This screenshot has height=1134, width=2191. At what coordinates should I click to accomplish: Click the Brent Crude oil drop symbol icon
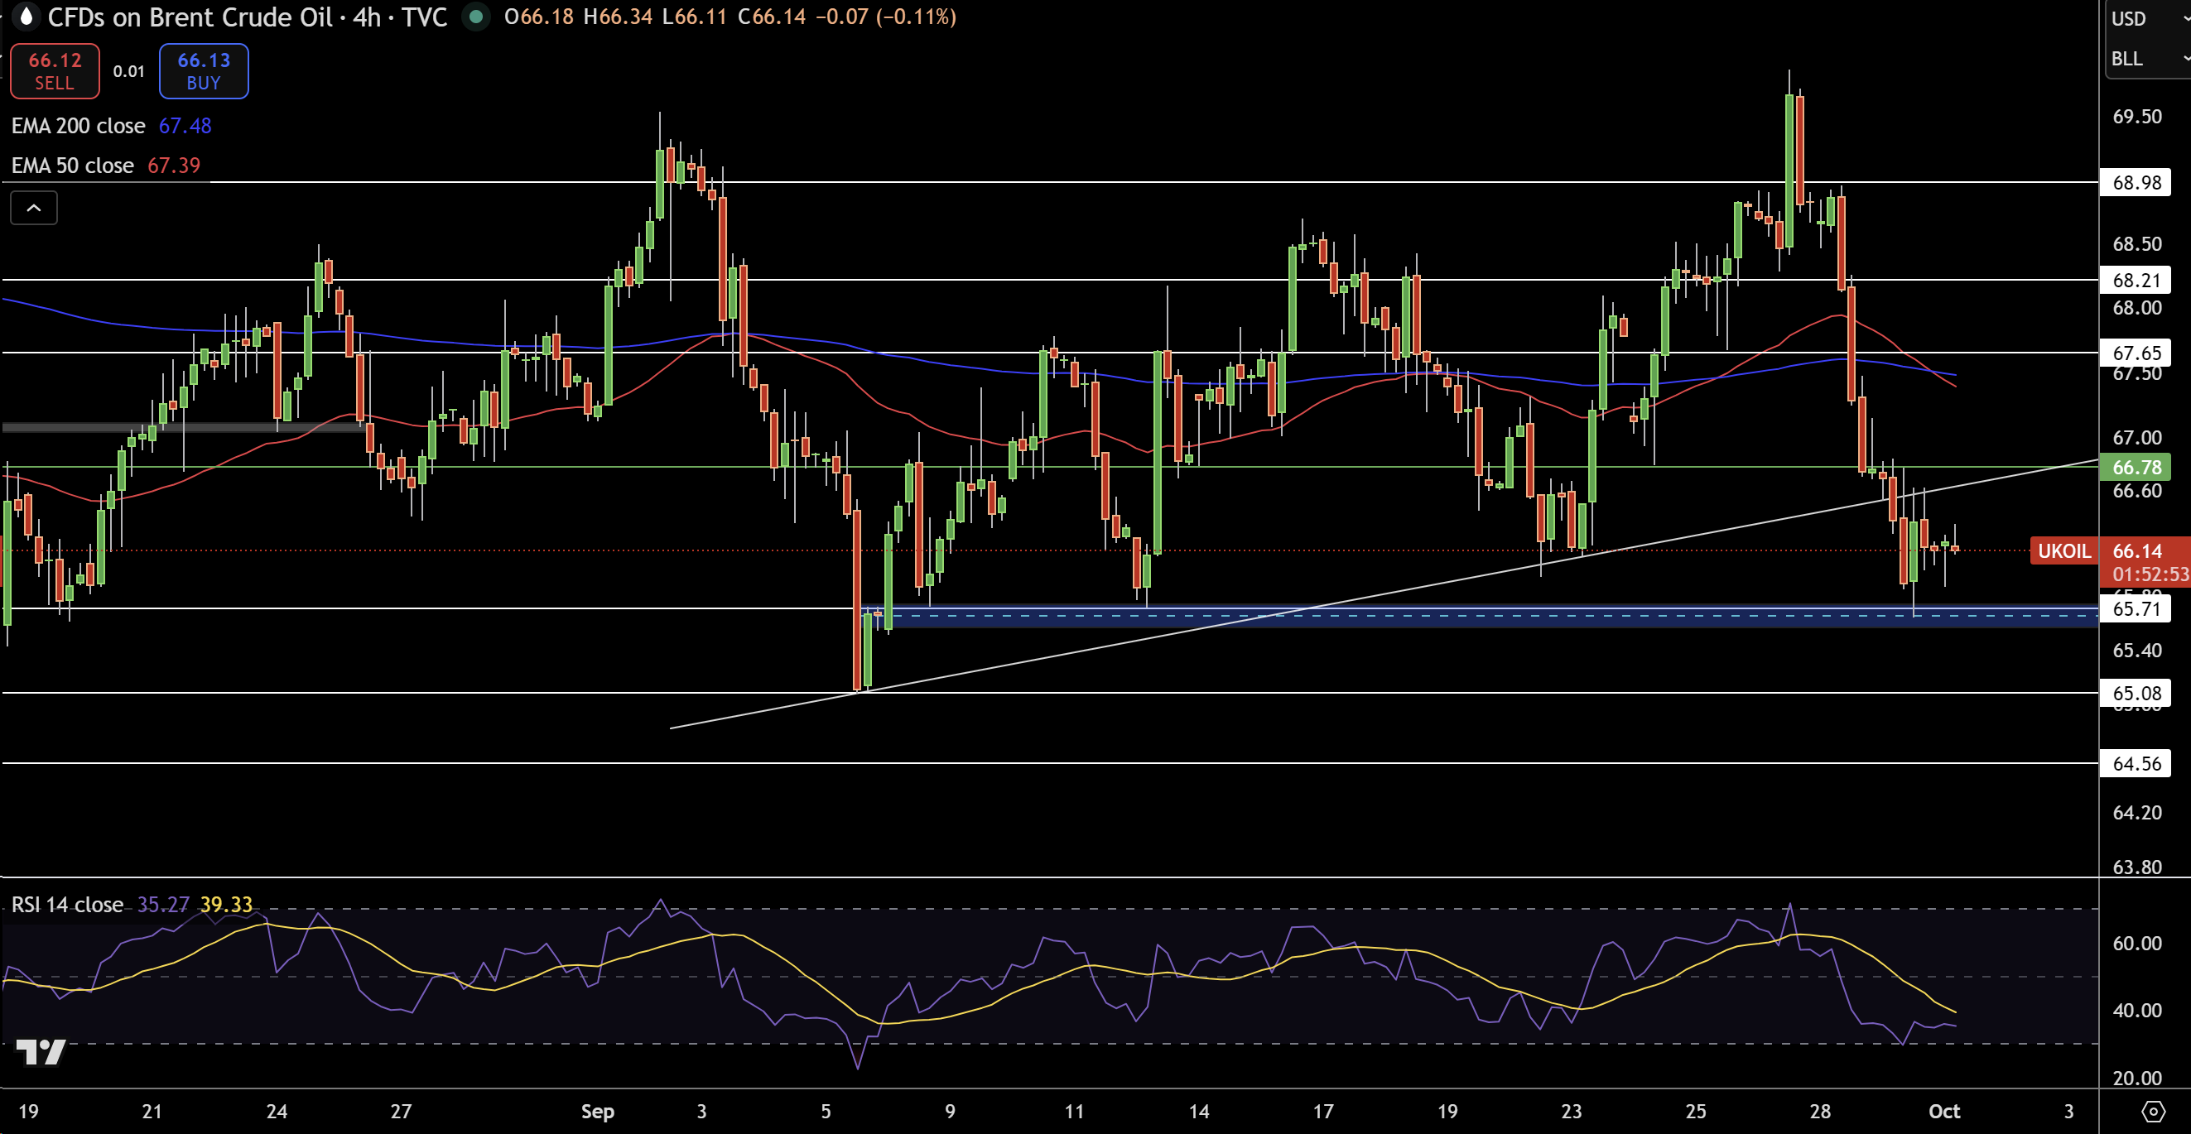click(26, 17)
